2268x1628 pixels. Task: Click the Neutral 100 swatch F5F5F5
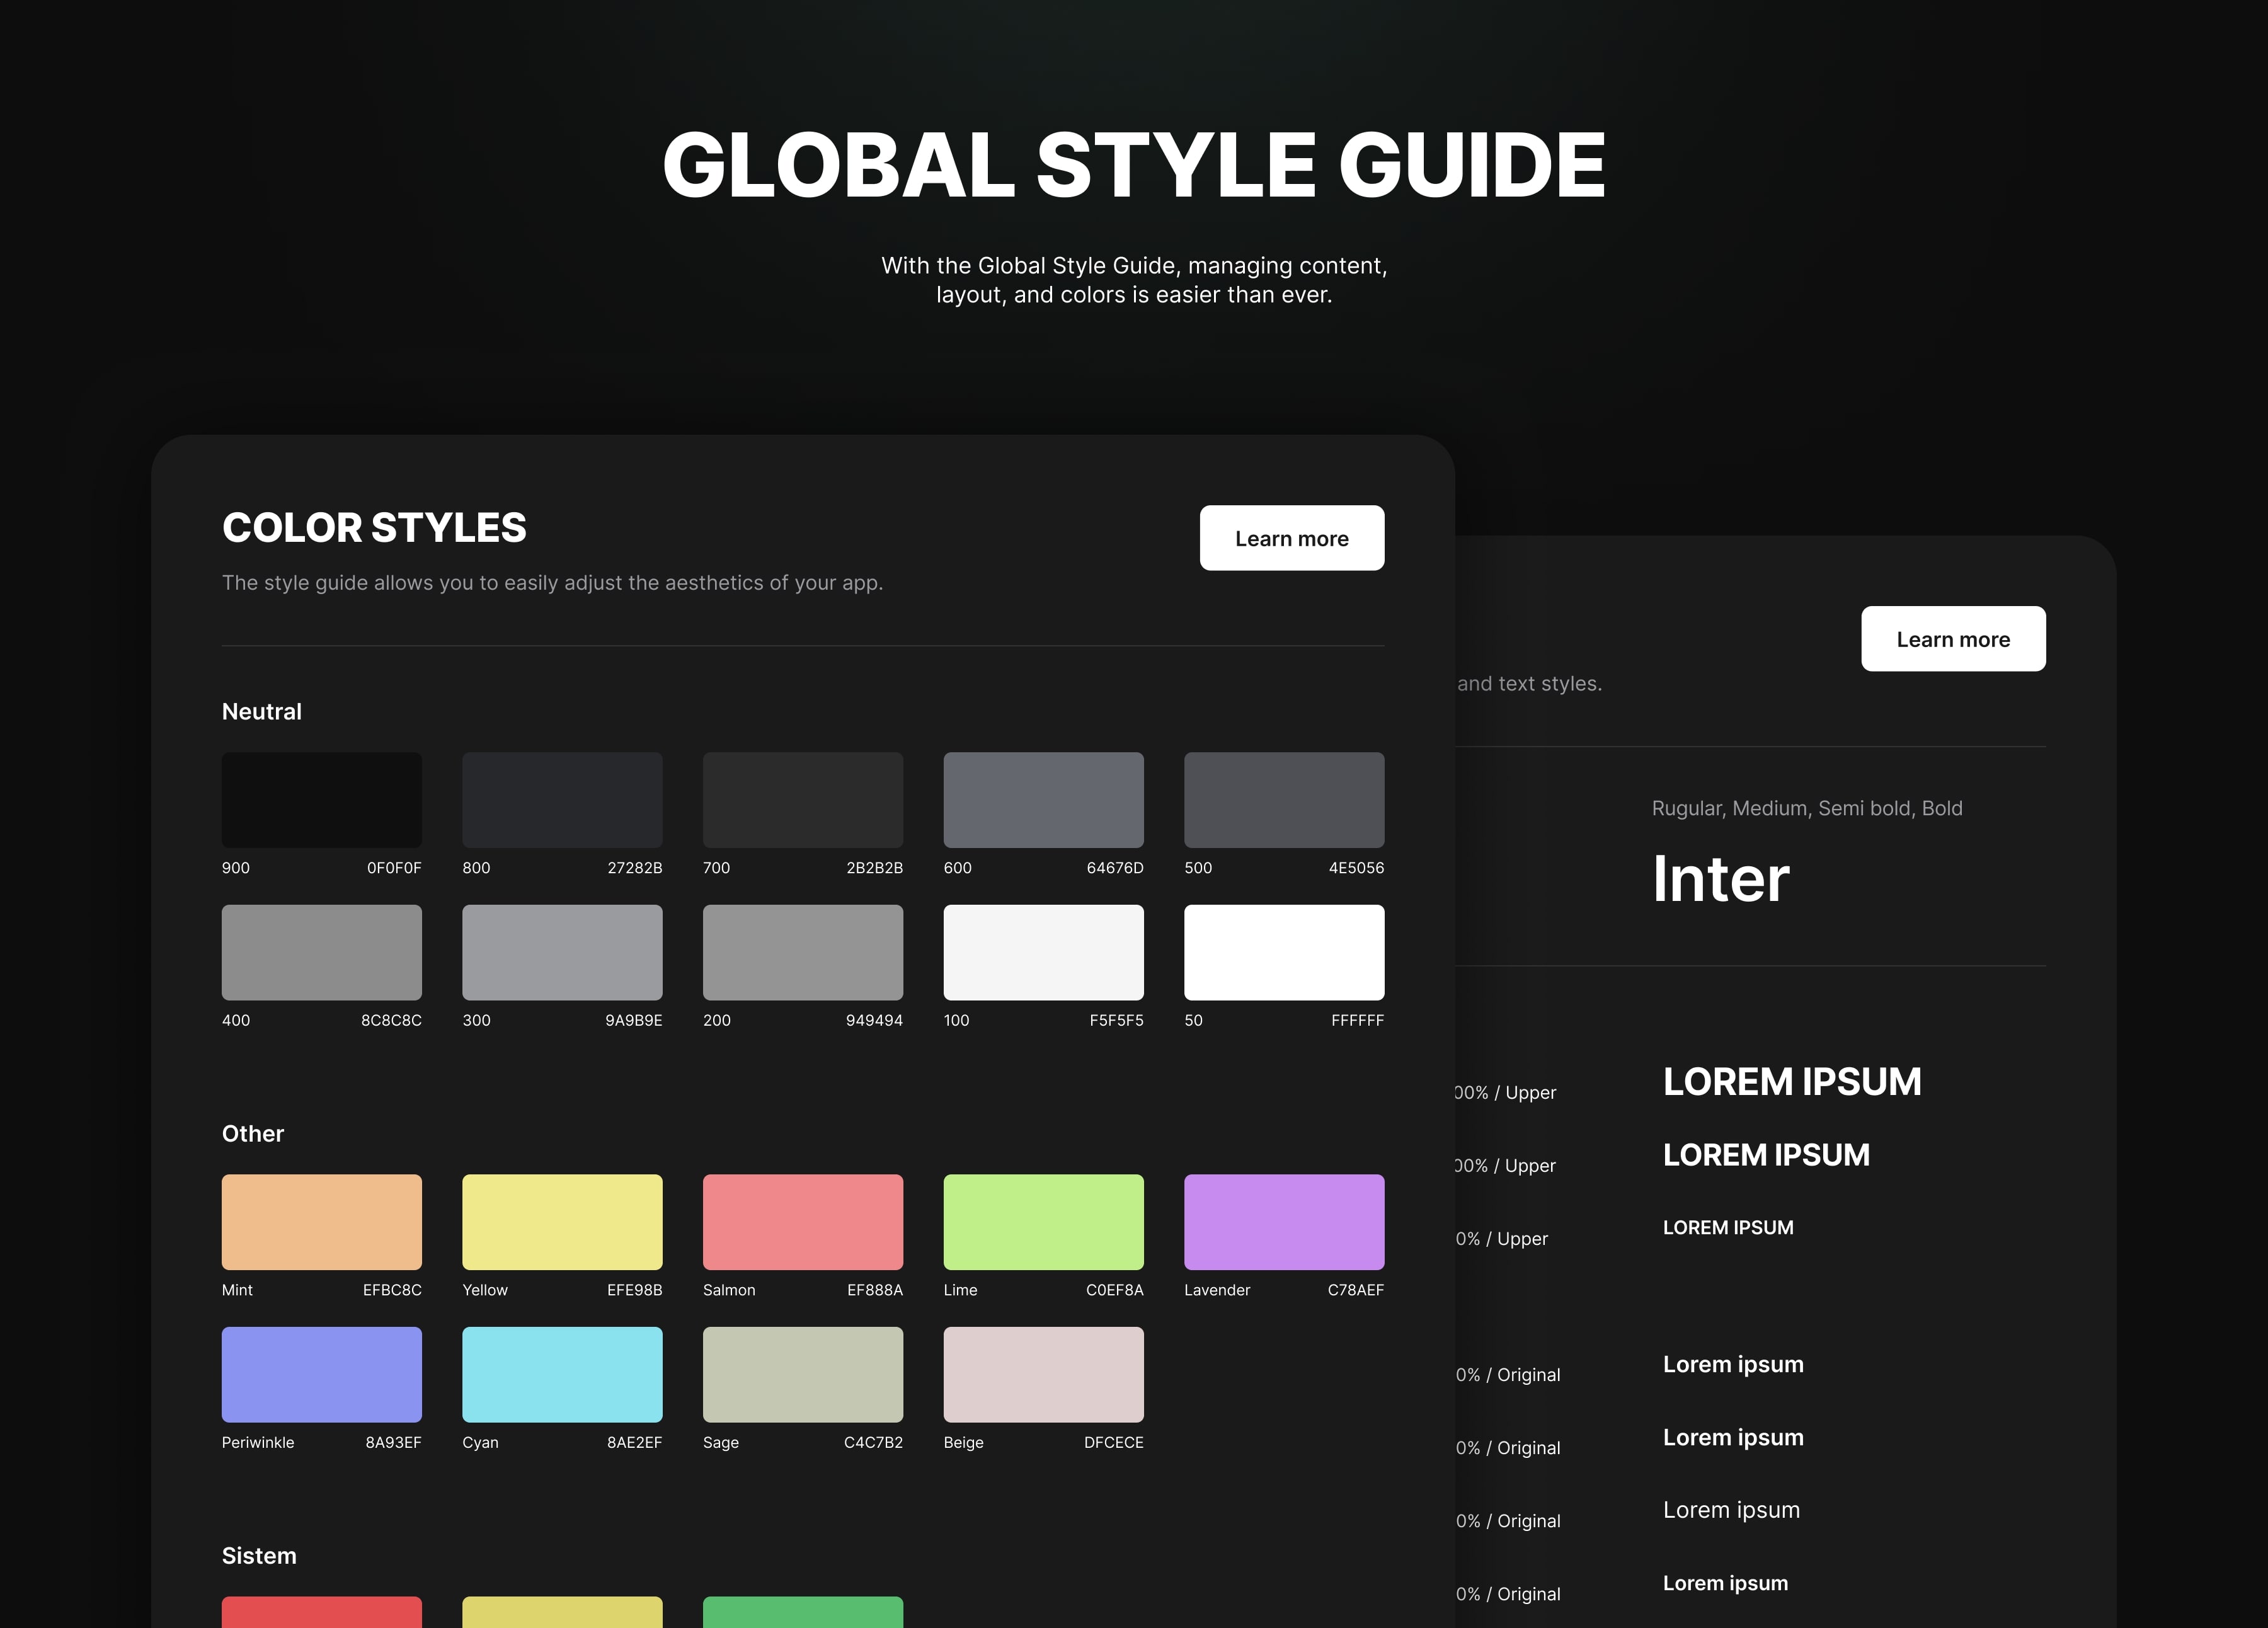[x=1043, y=952]
